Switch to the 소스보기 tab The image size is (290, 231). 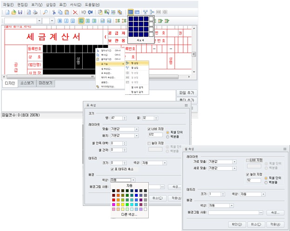point(27,83)
